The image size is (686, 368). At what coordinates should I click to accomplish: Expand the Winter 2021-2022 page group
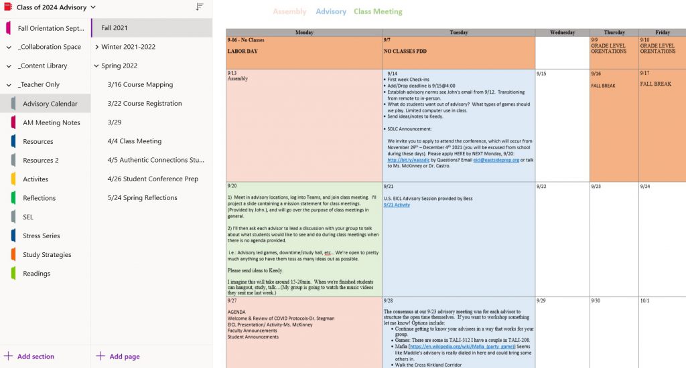coord(96,47)
